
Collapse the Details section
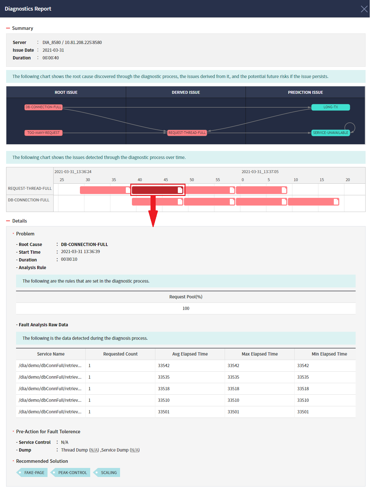coord(8,221)
